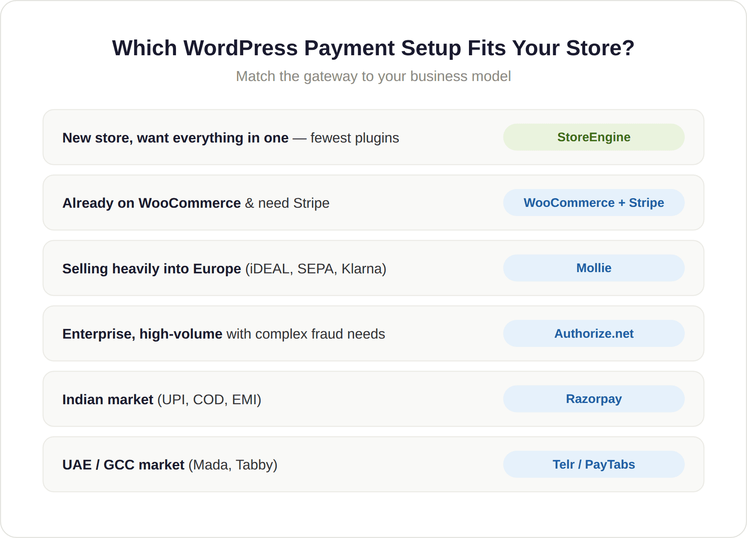
Task: Click the text 'Selling heavily into Europe'
Action: (x=151, y=269)
